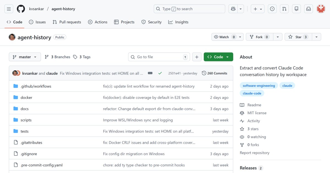
Task: Open your issues via the circle-dot icon
Action: [x=272, y=9]
